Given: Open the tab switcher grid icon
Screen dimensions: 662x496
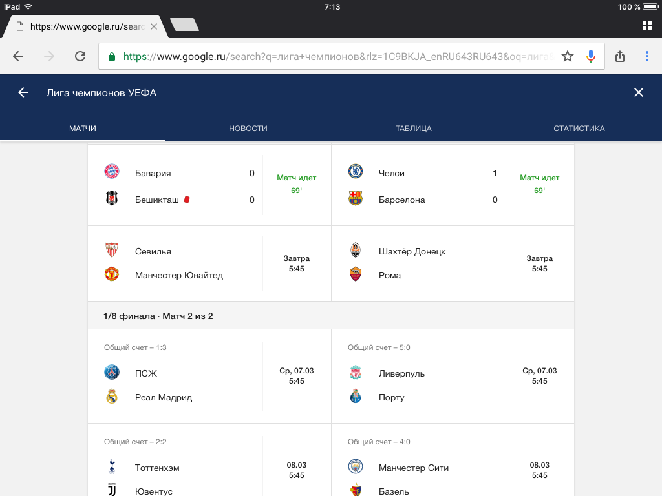Looking at the screenshot, I should click(x=646, y=25).
